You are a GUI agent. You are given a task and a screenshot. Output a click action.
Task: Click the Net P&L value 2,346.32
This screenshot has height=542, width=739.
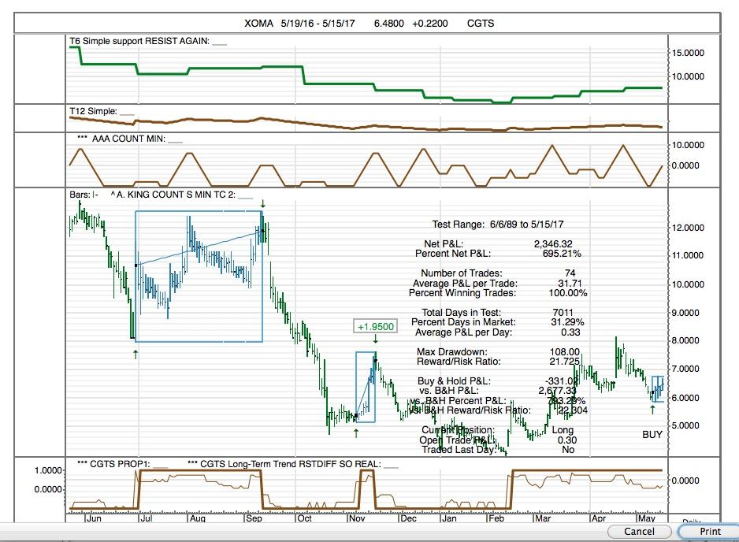553,243
